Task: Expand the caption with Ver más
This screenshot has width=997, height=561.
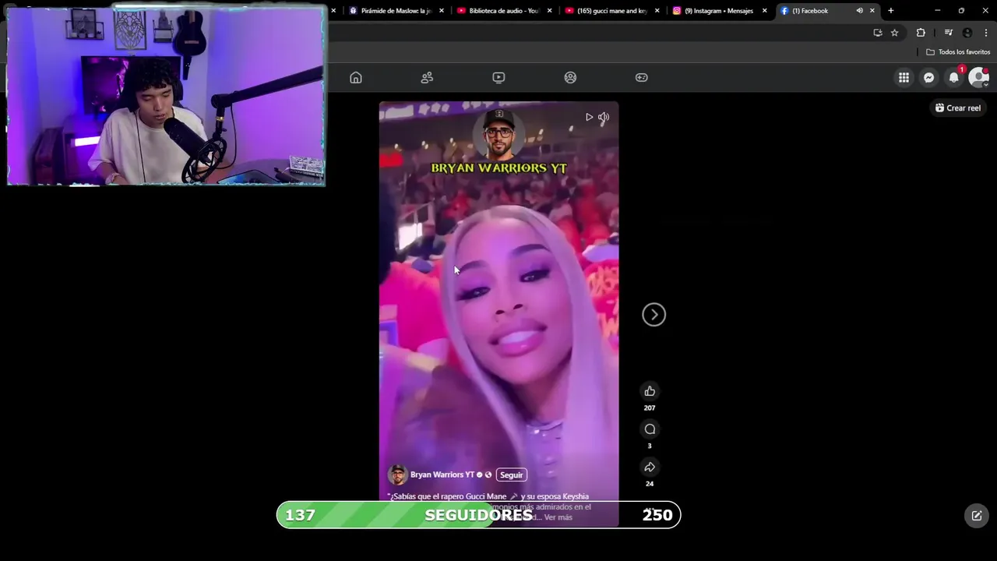Action: click(558, 517)
